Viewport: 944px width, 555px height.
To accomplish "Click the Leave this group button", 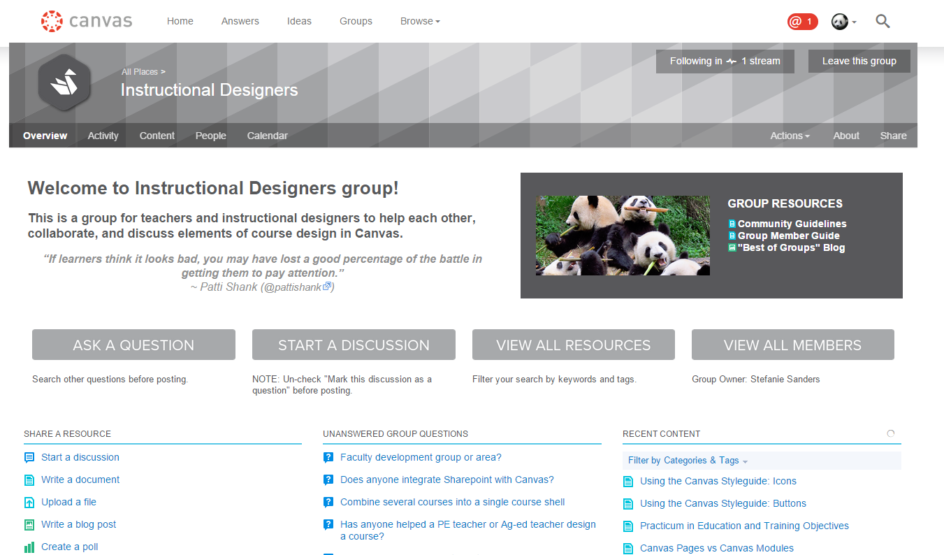I will click(x=859, y=61).
